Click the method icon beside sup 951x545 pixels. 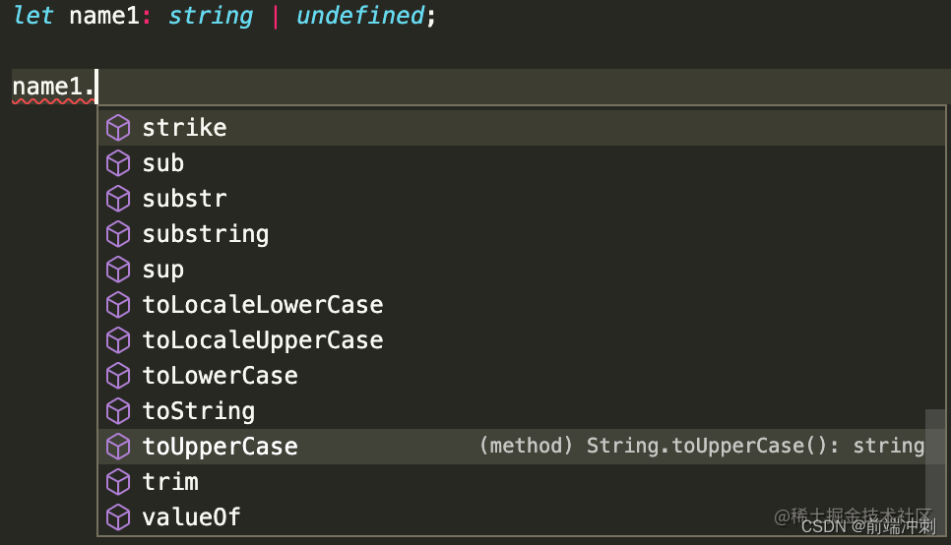(x=118, y=270)
